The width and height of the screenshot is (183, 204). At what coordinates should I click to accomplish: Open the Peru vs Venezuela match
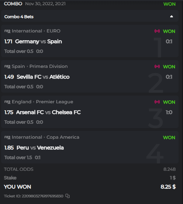click(x=40, y=148)
